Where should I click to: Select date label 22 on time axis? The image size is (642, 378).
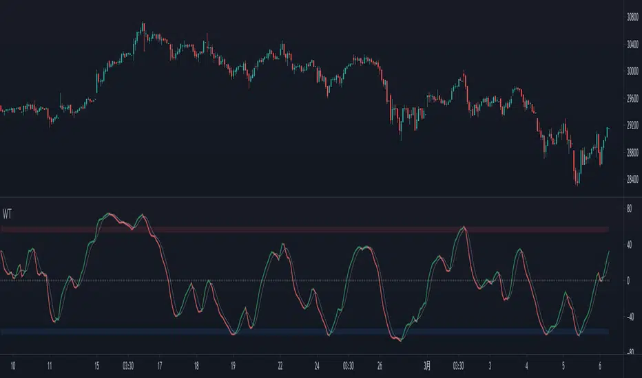(280, 366)
